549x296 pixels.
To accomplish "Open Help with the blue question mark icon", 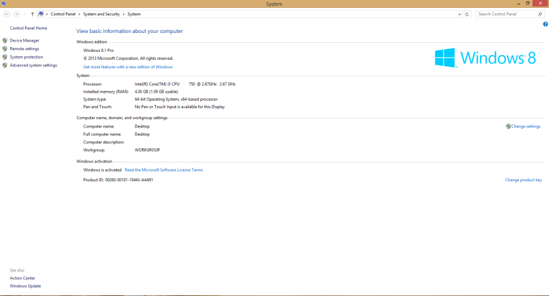I will click(545, 24).
